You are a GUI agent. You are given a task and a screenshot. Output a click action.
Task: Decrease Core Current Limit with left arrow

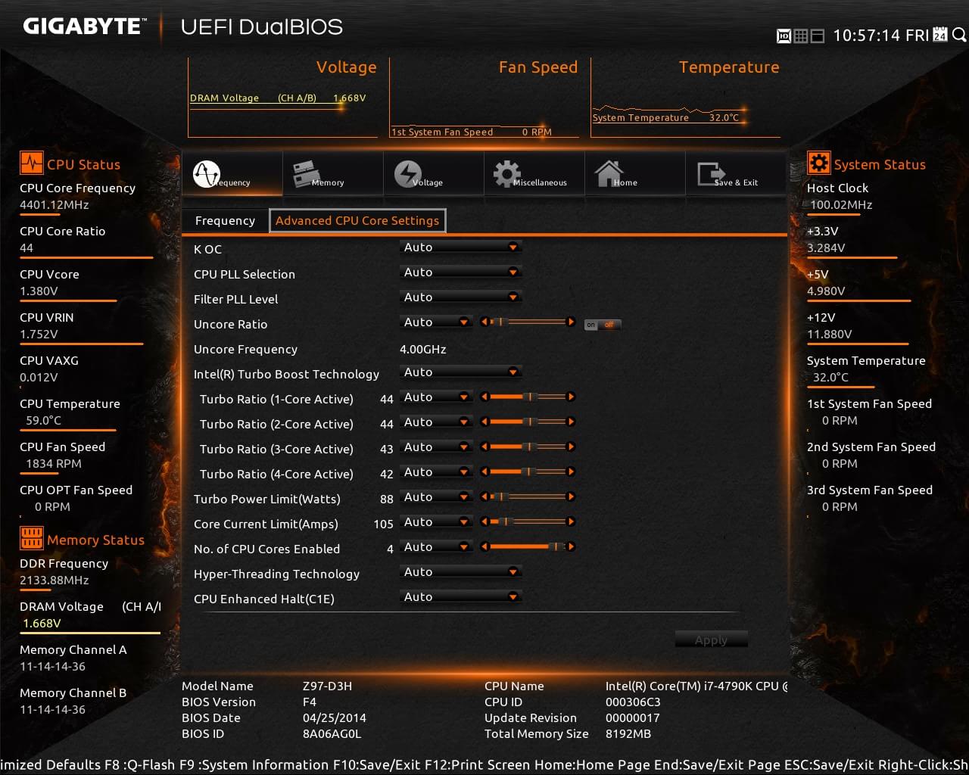tap(484, 521)
